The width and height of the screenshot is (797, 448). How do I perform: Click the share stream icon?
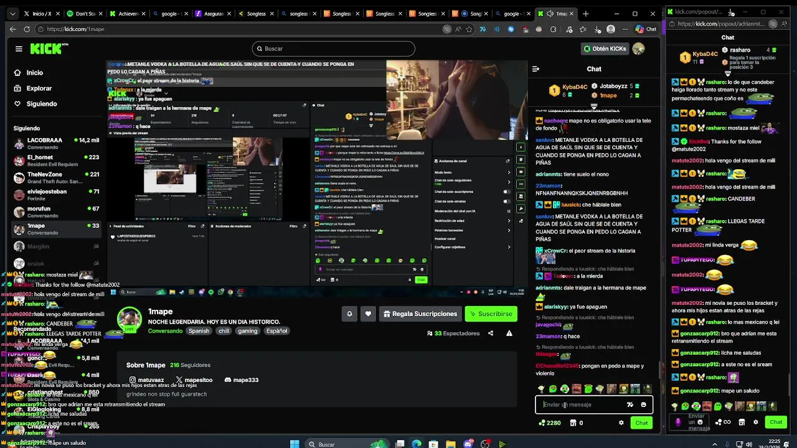[x=491, y=334]
